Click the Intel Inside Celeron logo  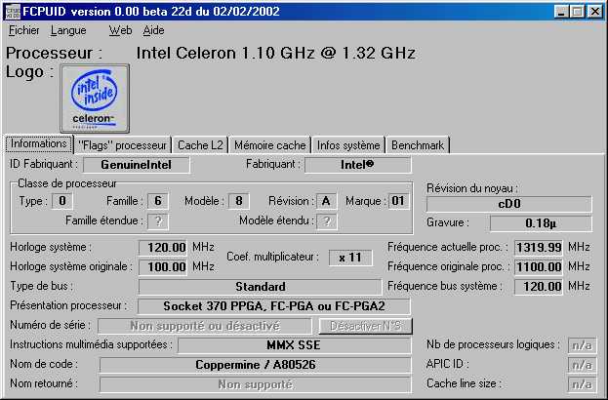click(x=95, y=99)
